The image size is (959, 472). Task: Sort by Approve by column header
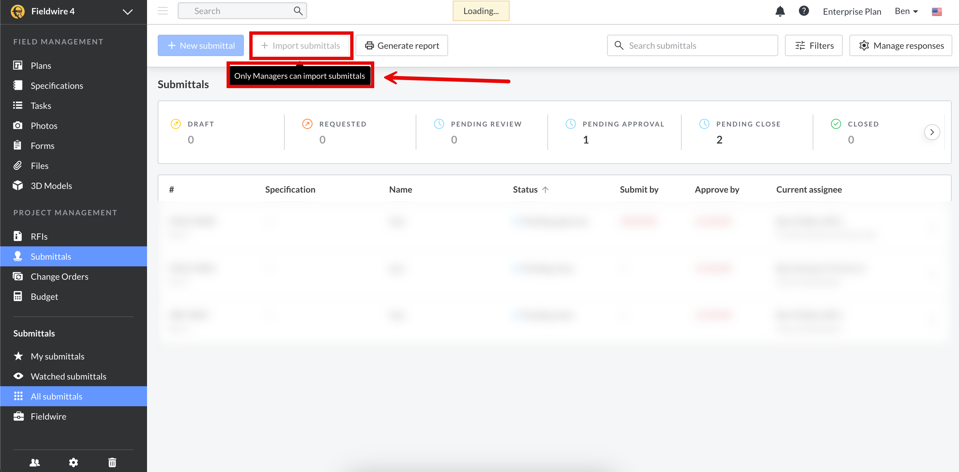point(717,189)
